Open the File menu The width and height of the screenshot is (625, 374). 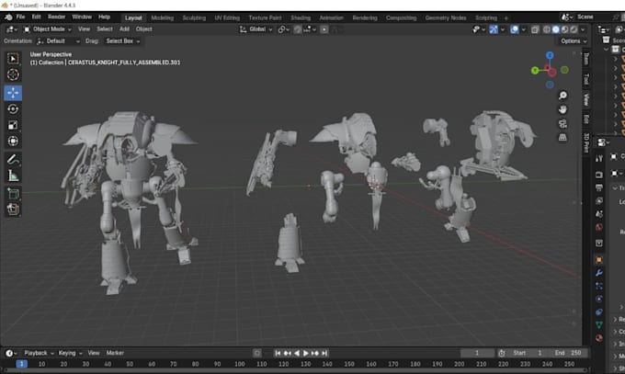click(x=20, y=17)
